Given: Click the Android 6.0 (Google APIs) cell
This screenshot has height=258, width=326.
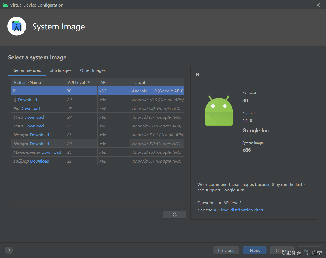Looking at the screenshot, I should coord(157,152).
